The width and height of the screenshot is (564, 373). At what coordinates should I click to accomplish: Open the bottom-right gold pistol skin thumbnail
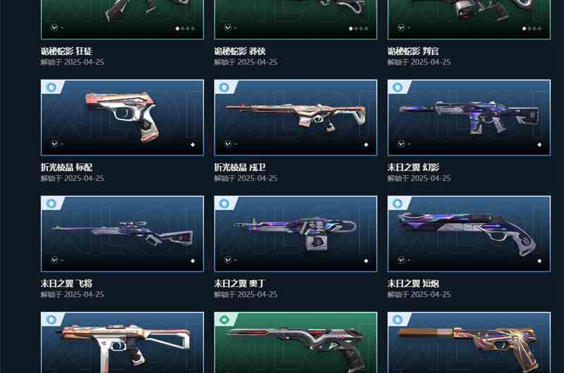(469, 343)
